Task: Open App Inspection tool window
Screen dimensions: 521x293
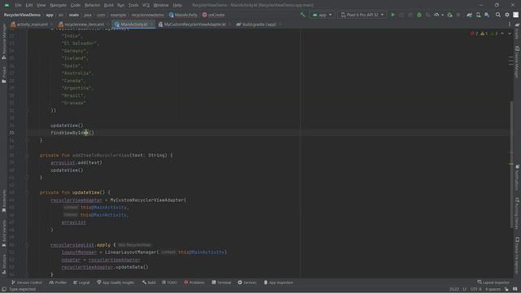Action: coord(278,282)
